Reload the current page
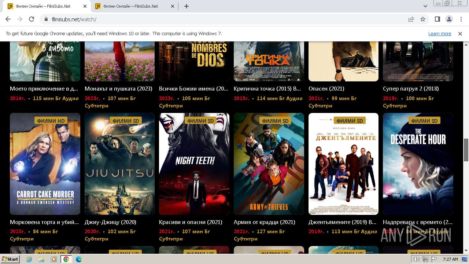This screenshot has width=469, height=264. pyautogui.click(x=32, y=19)
